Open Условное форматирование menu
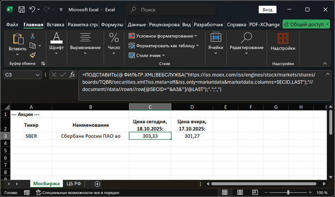The width and height of the screenshot is (335, 197). pyautogui.click(x=163, y=36)
